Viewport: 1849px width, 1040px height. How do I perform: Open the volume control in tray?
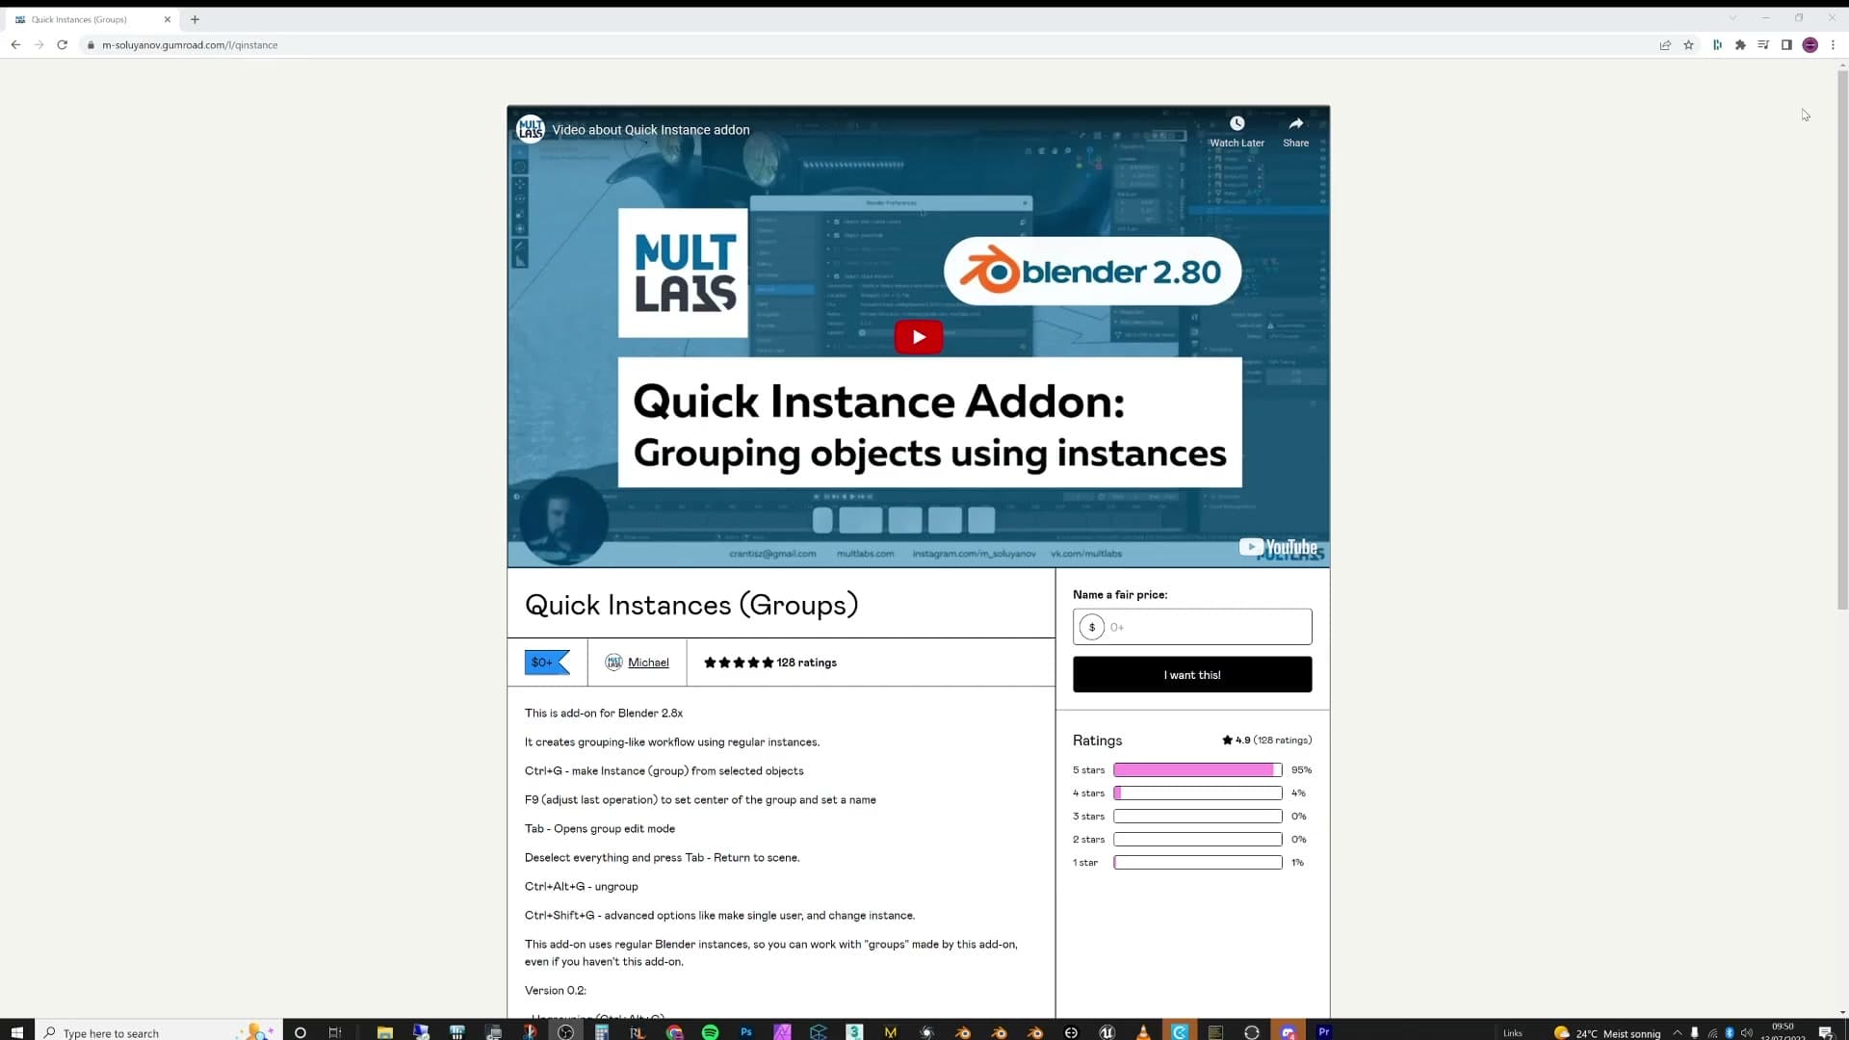[1747, 1032]
